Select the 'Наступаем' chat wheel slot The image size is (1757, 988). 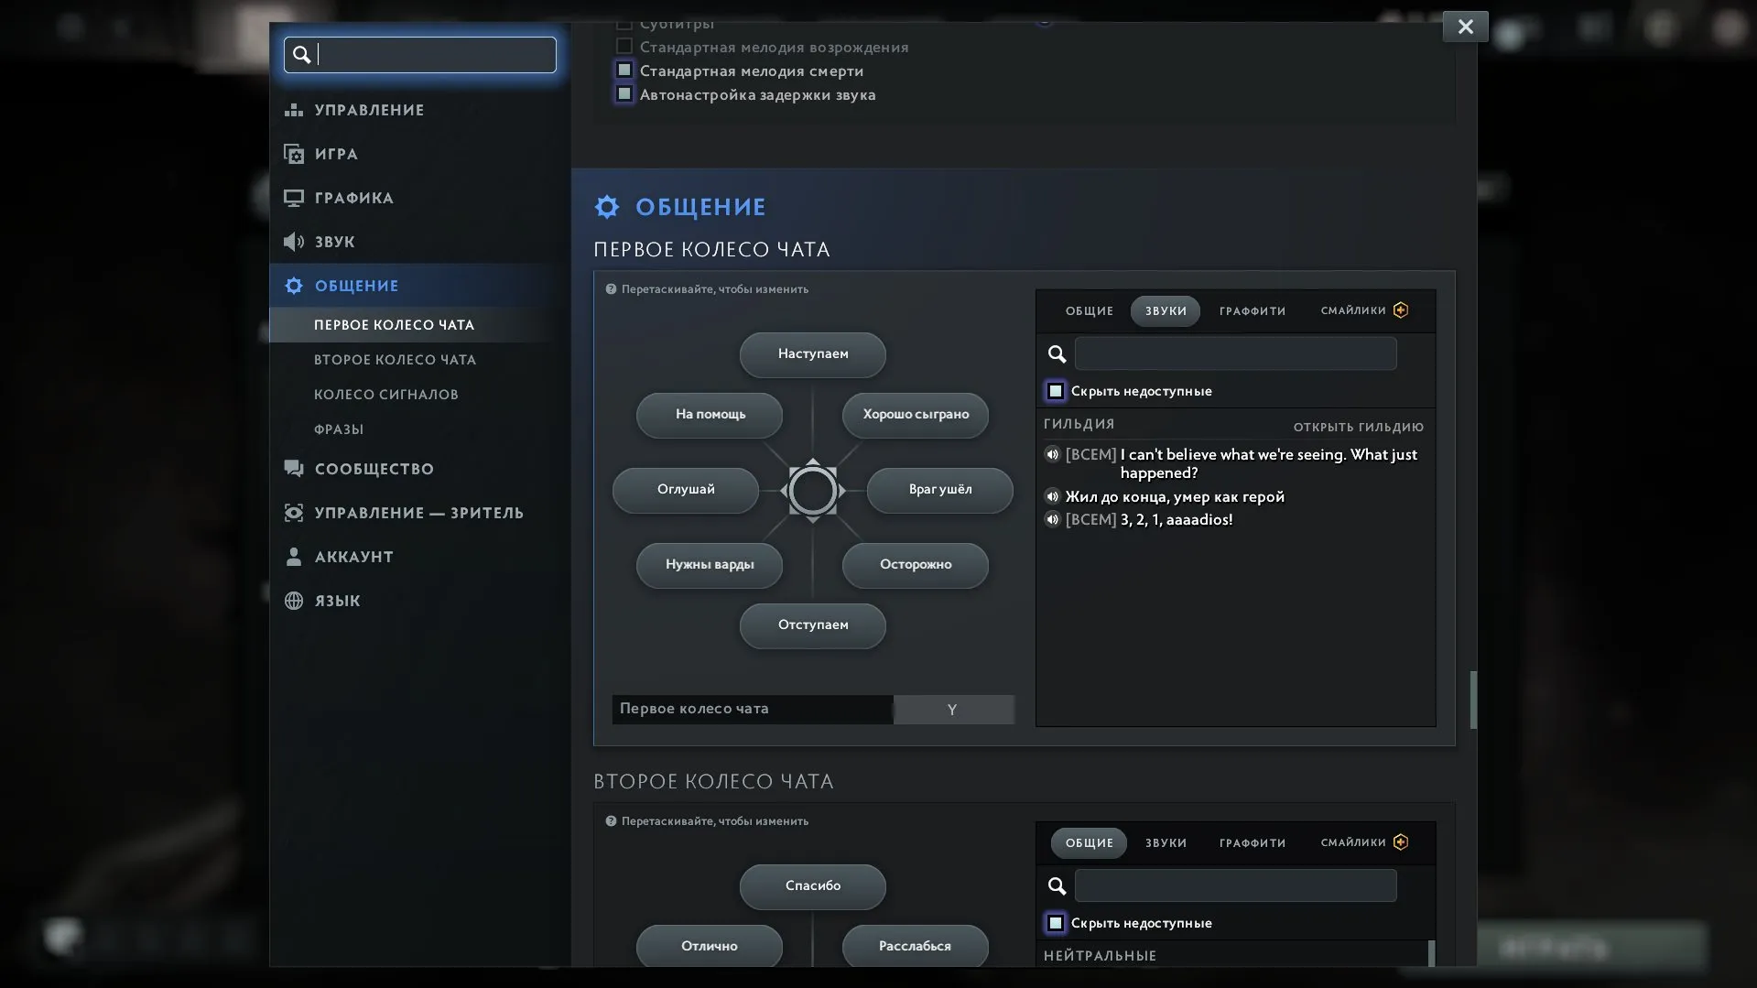click(813, 354)
